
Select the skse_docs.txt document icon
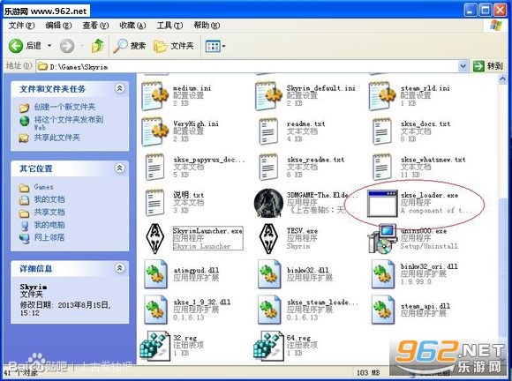pos(382,131)
